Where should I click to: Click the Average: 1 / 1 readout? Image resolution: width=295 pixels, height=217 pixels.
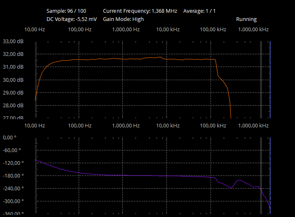tap(199, 11)
